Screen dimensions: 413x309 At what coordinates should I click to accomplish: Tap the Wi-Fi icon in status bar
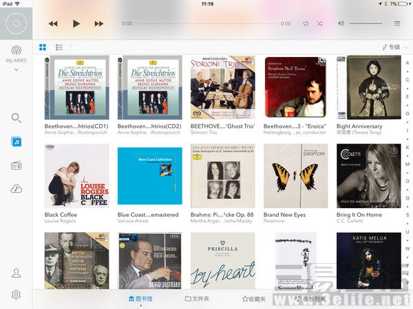point(17,3)
